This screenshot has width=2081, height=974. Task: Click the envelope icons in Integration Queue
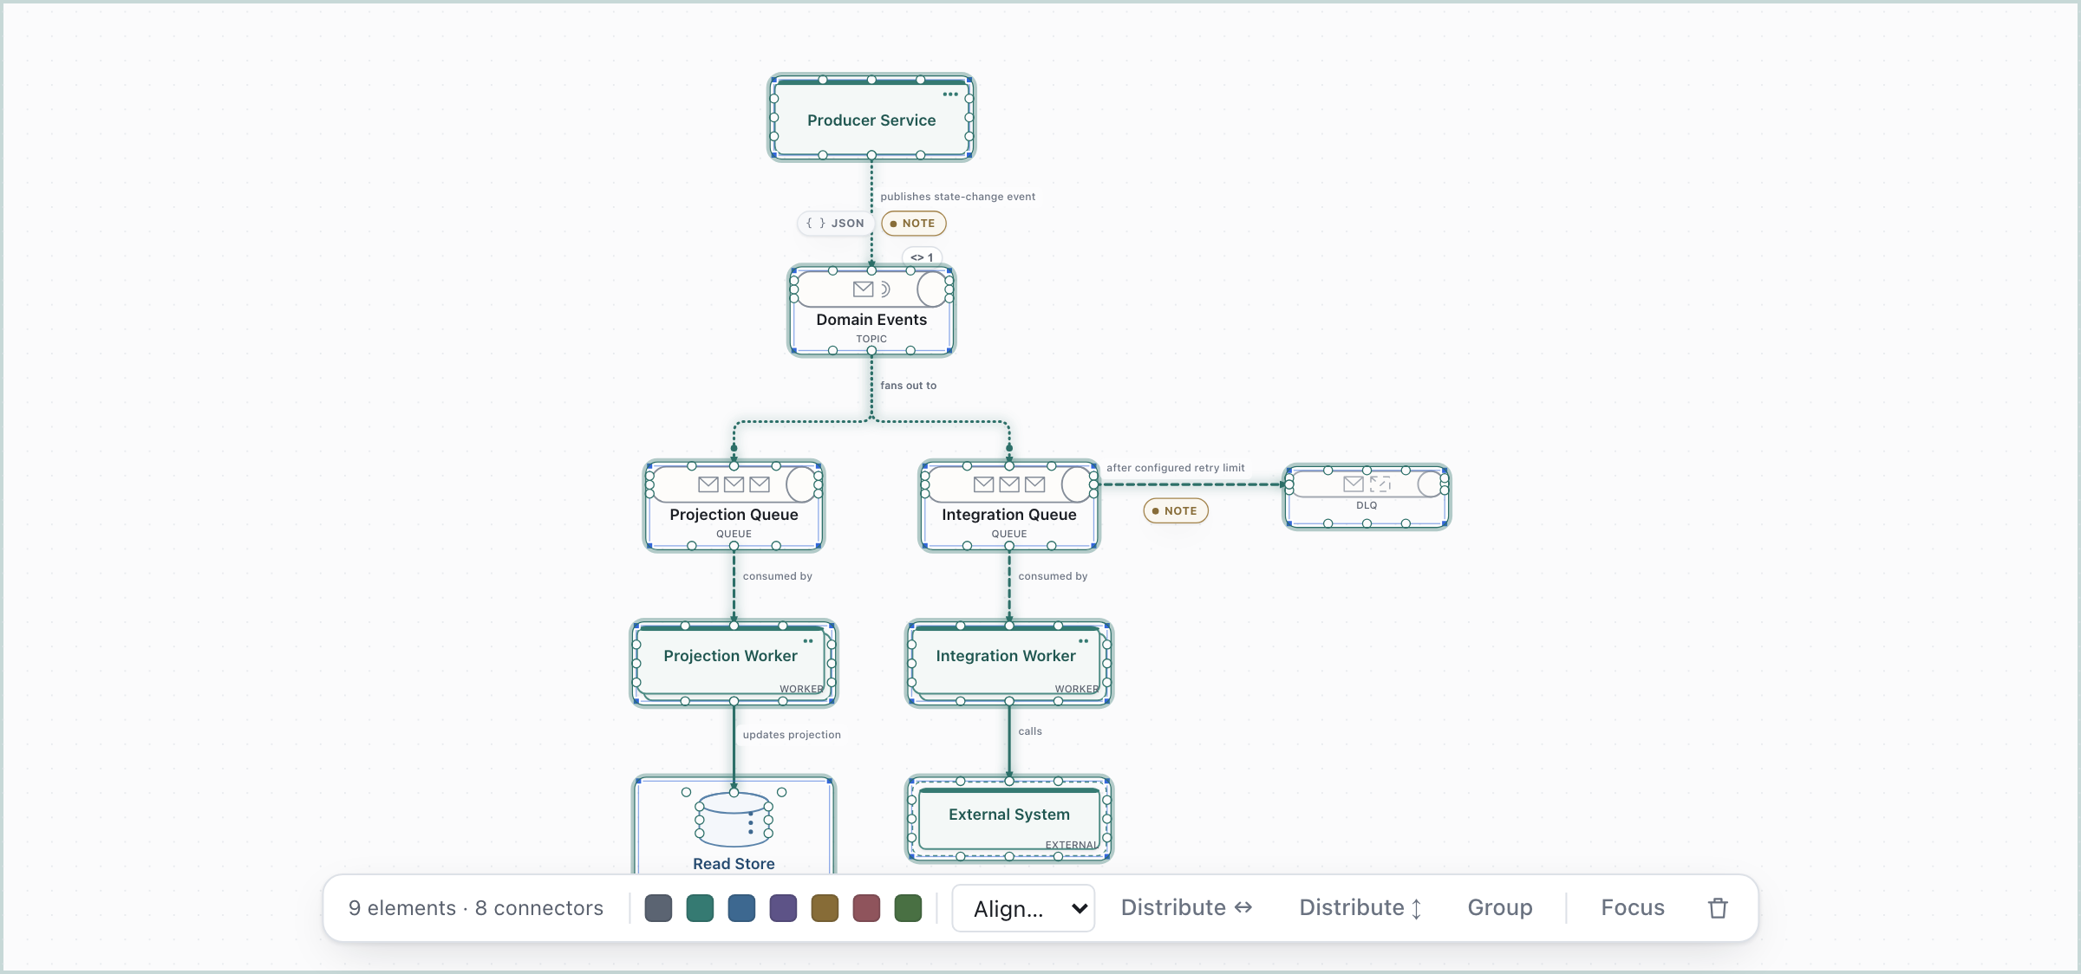(1009, 484)
